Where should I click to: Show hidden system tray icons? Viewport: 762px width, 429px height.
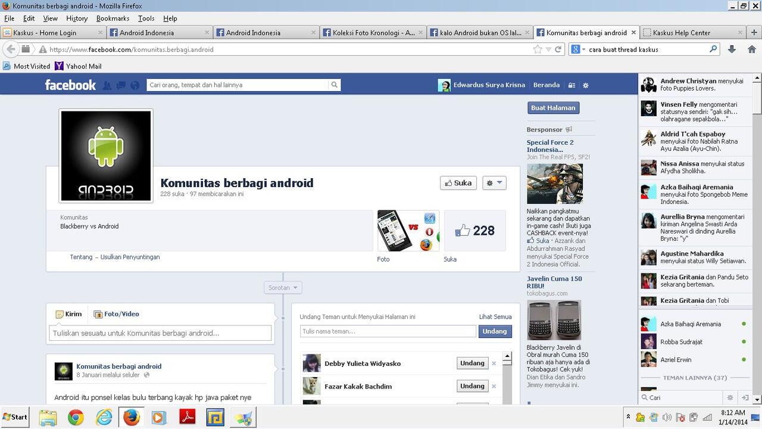coord(628,416)
